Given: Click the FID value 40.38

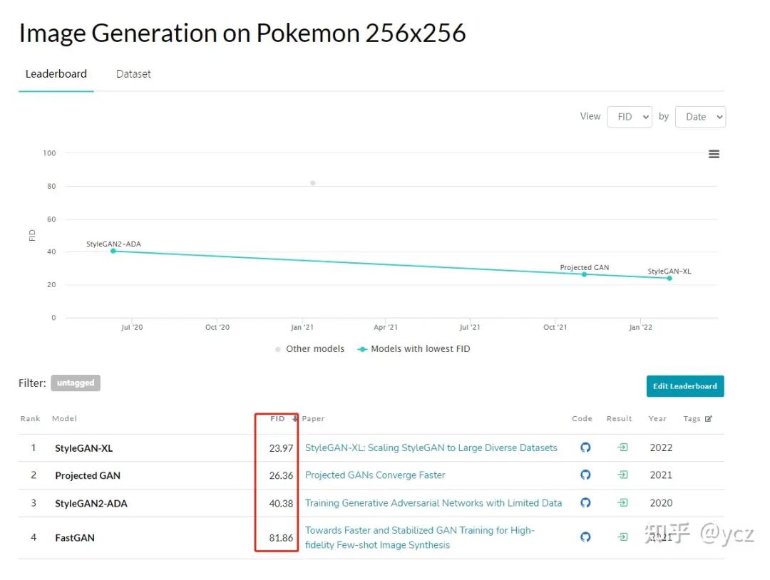Looking at the screenshot, I should click(x=281, y=504).
